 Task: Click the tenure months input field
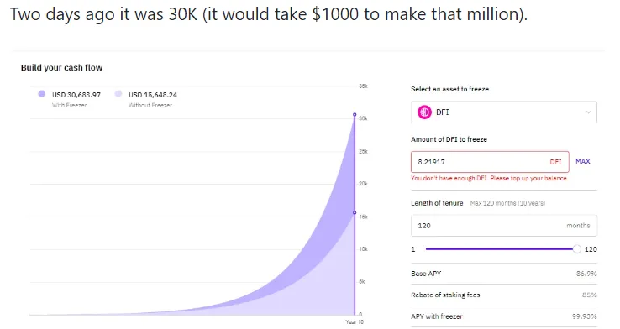pos(504,226)
